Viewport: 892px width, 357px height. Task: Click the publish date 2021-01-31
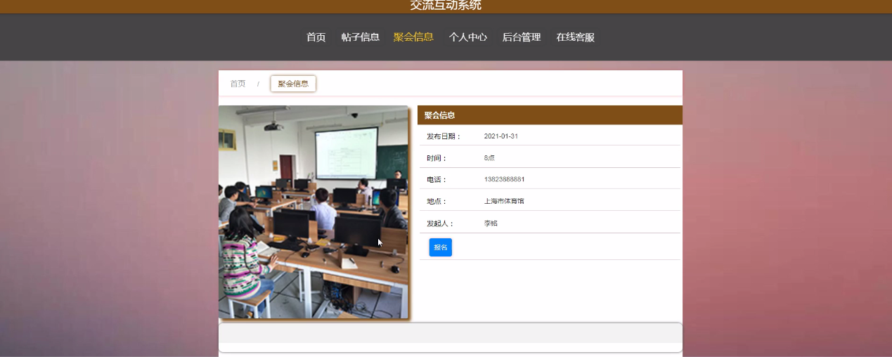click(500, 136)
